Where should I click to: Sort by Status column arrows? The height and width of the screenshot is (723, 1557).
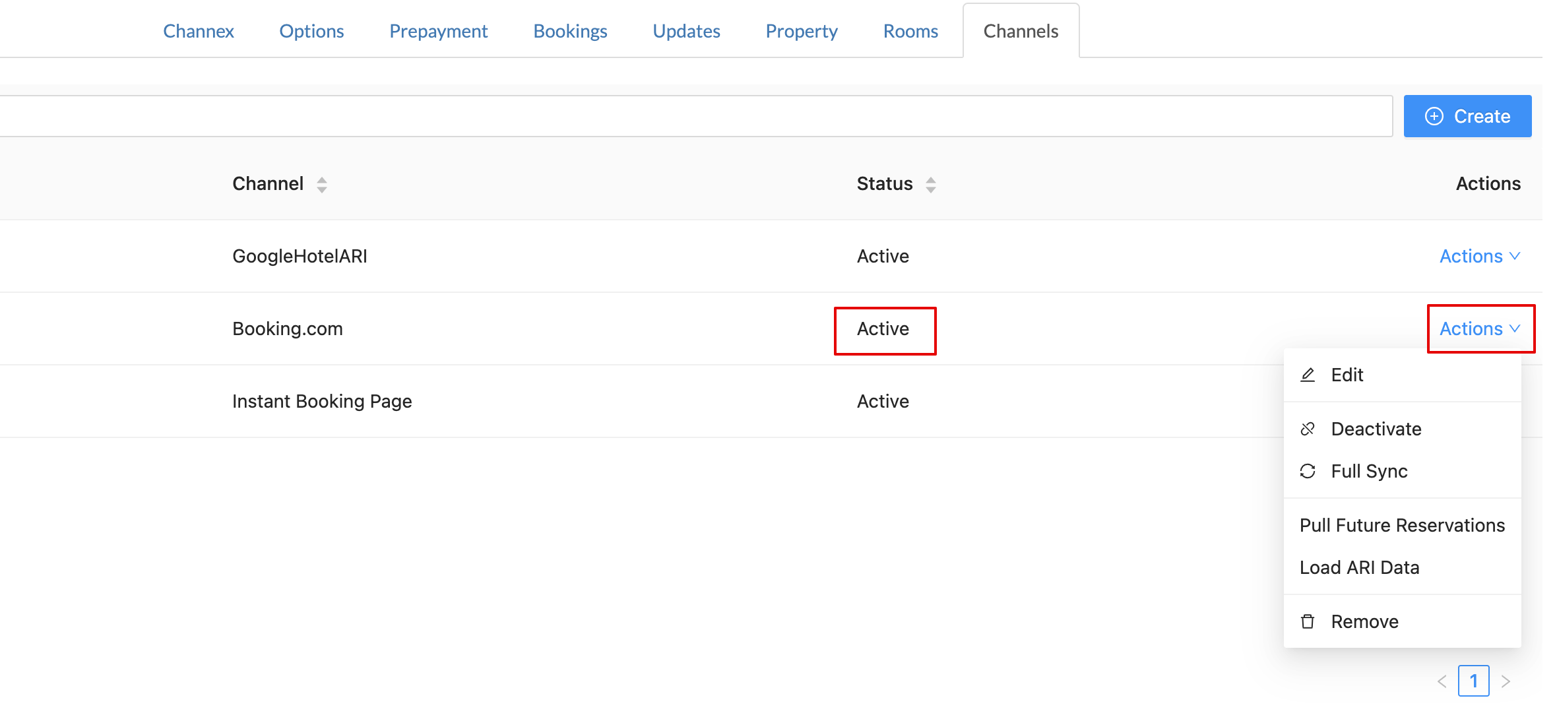931,184
